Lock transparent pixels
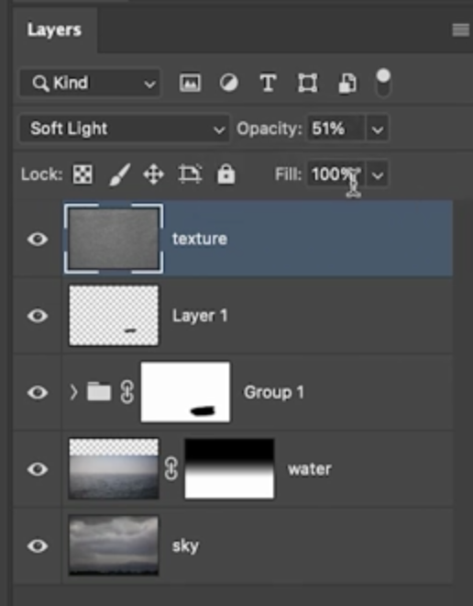 [82, 174]
